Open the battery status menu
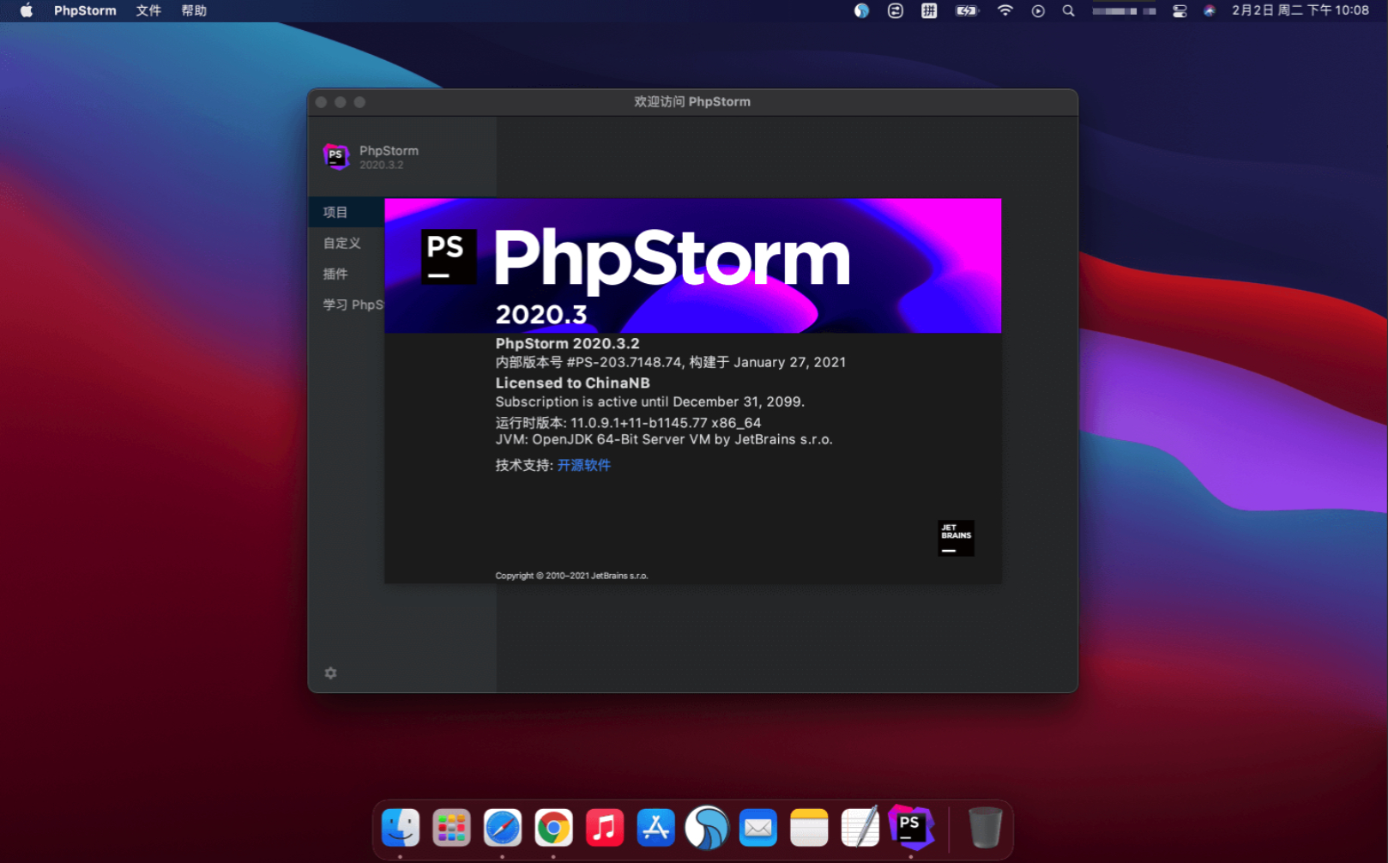The width and height of the screenshot is (1388, 863). click(x=967, y=11)
